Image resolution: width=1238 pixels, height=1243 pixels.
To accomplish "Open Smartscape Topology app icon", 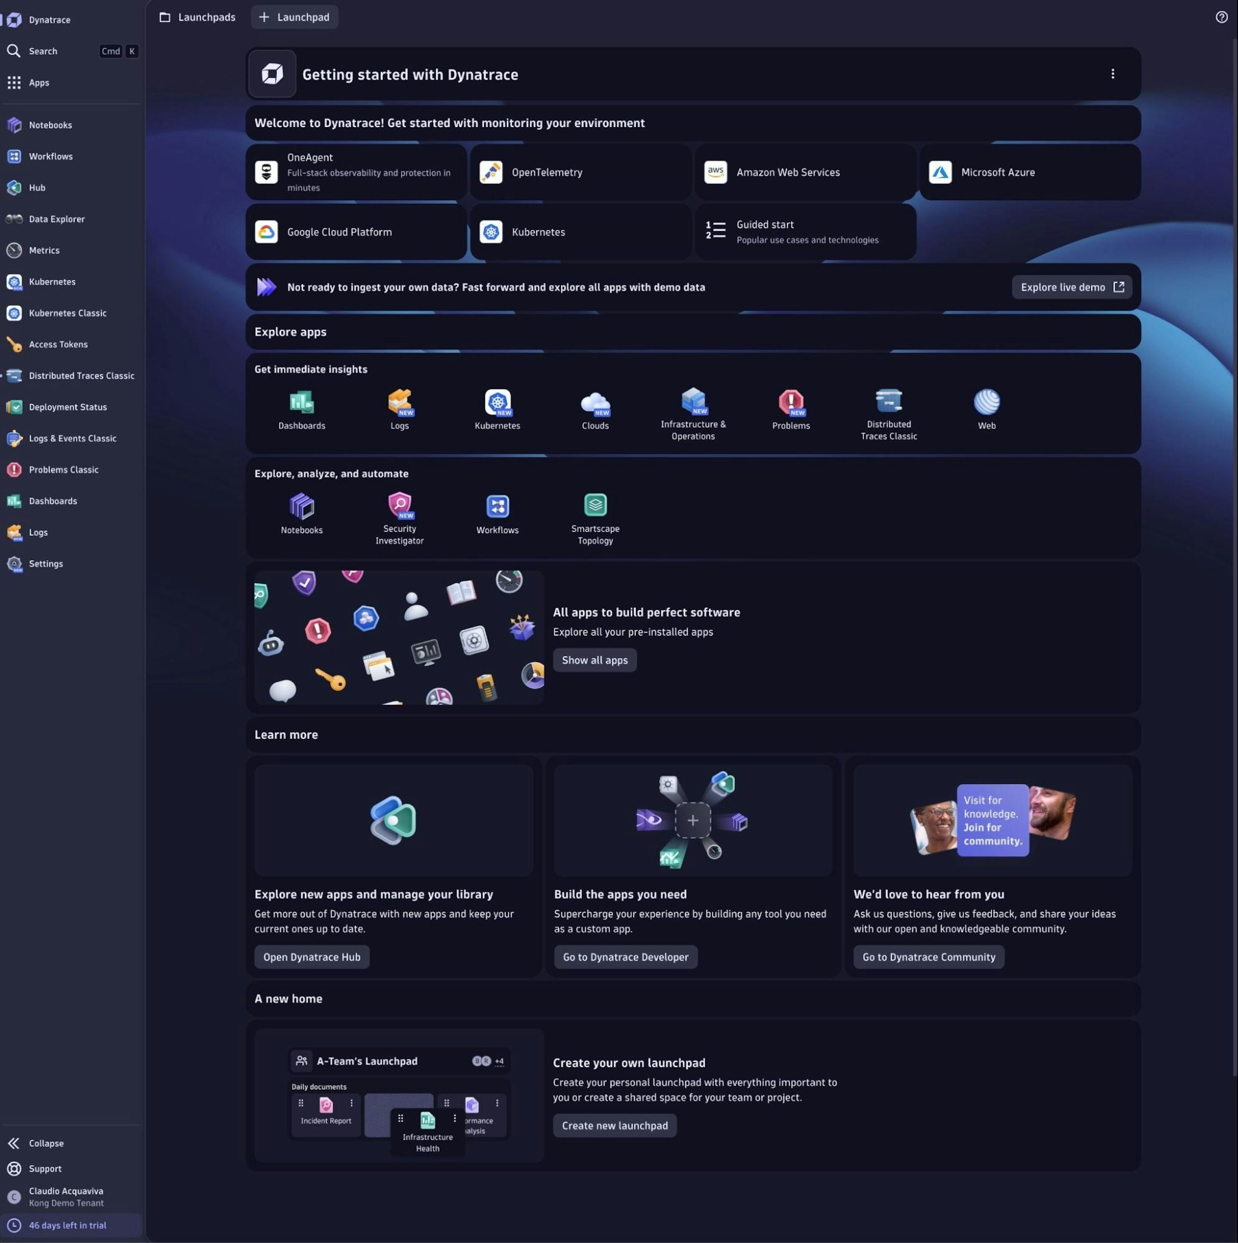I will coord(595,506).
